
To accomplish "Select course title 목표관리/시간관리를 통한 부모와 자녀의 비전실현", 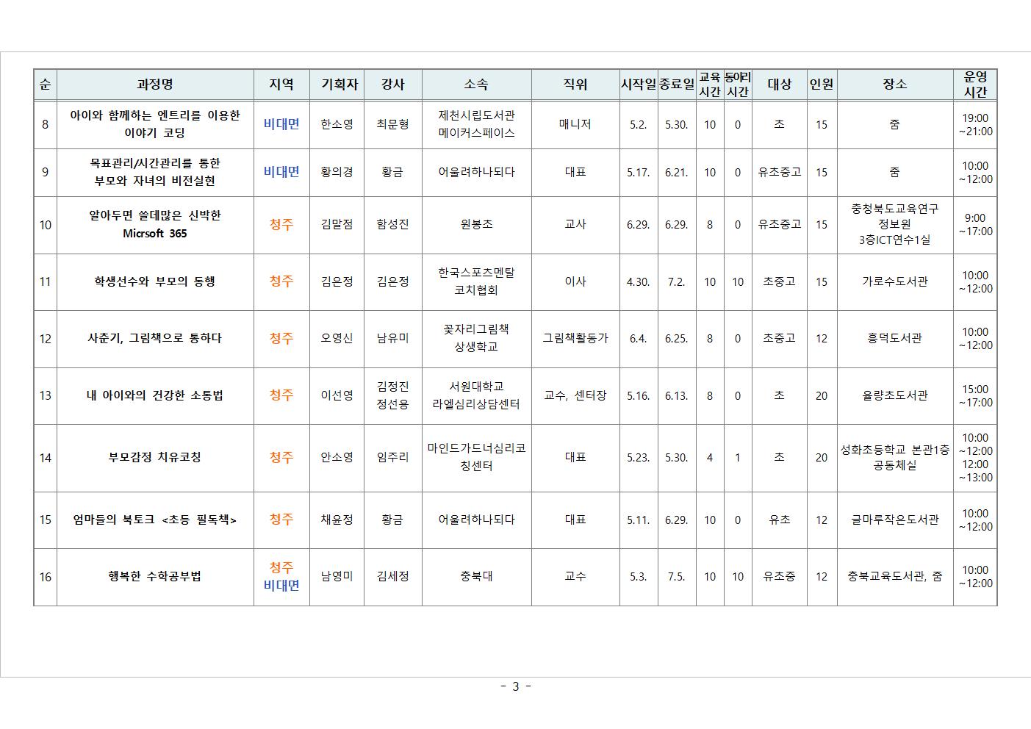I will (x=155, y=172).
